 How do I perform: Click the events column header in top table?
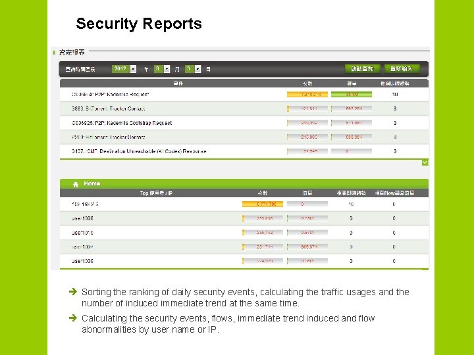[x=178, y=83]
